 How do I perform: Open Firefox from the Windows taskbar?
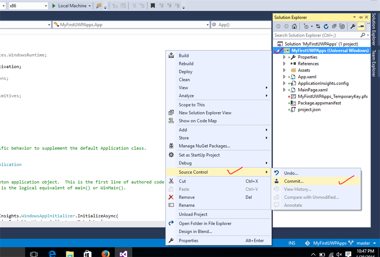(x=105, y=254)
